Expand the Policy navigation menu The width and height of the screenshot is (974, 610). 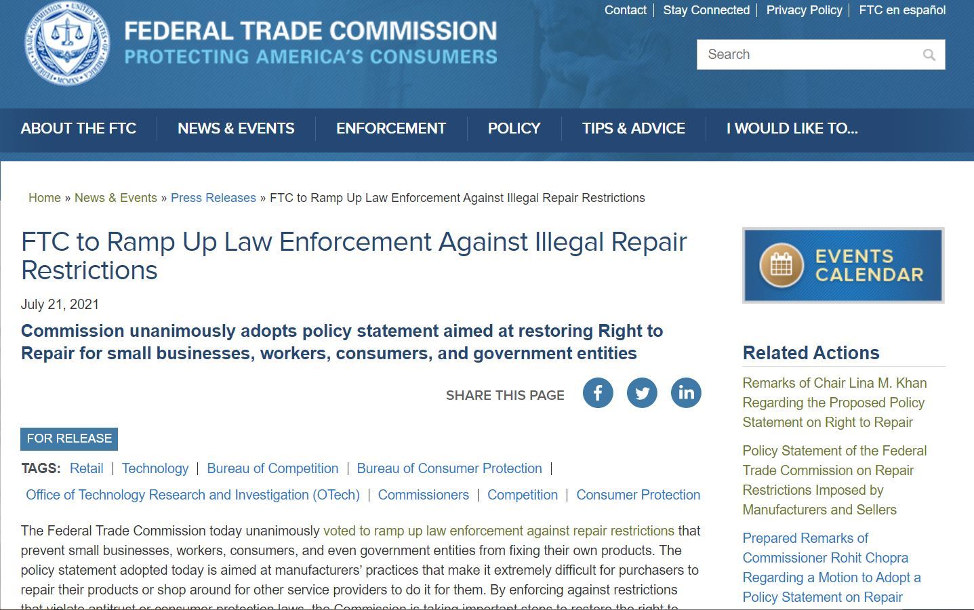pos(514,129)
